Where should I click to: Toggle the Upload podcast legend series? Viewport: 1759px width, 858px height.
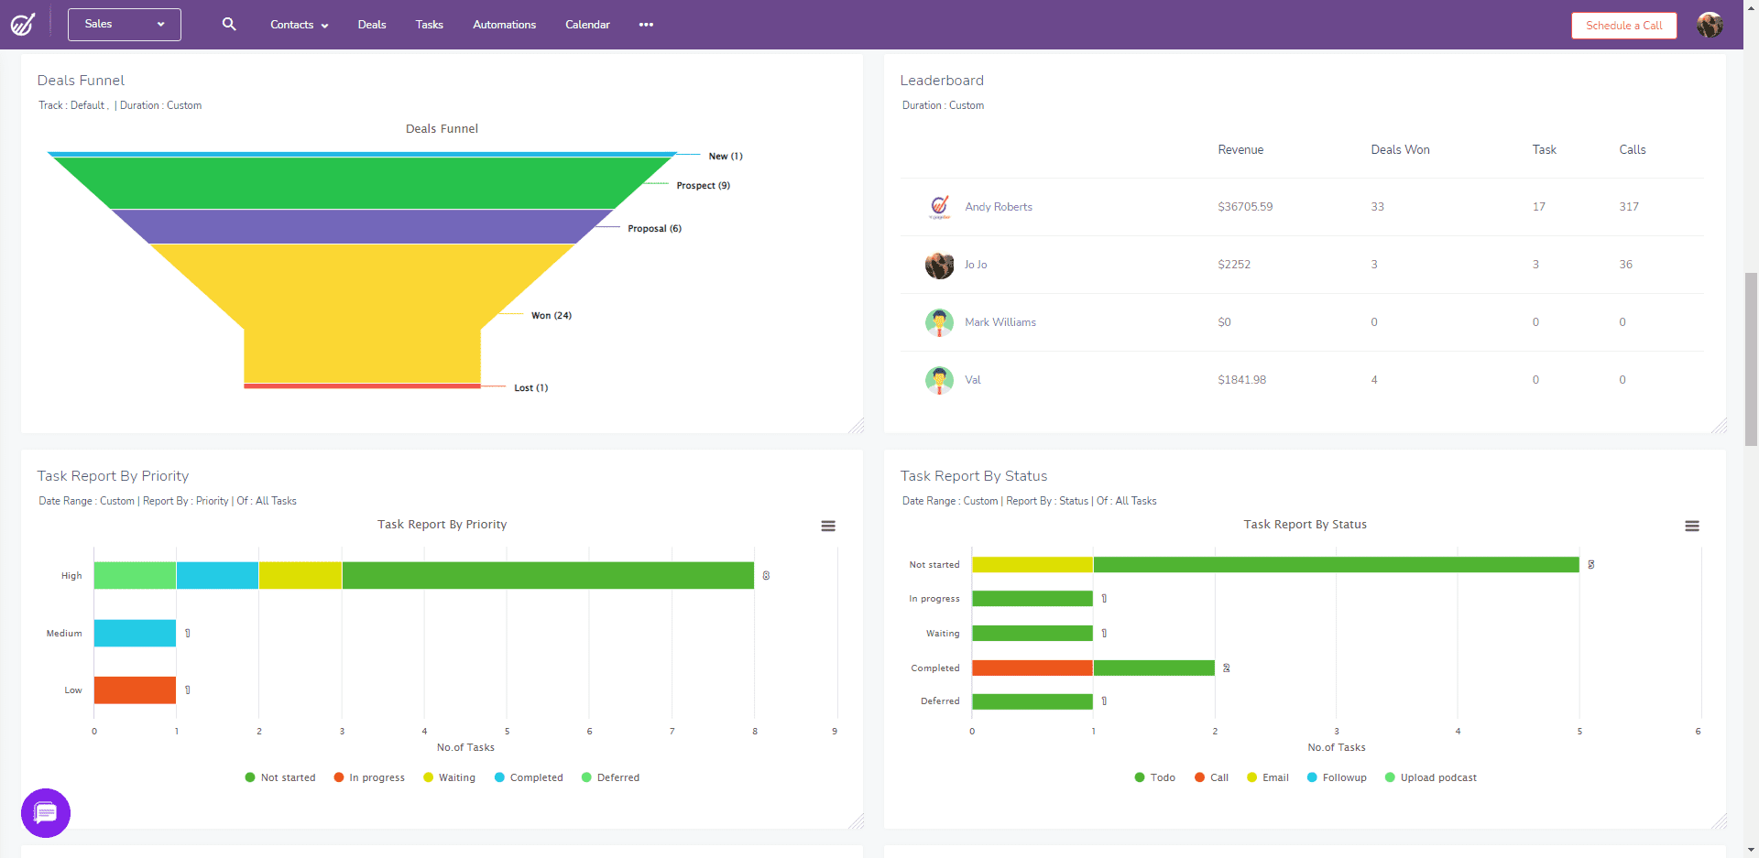[x=1431, y=777]
